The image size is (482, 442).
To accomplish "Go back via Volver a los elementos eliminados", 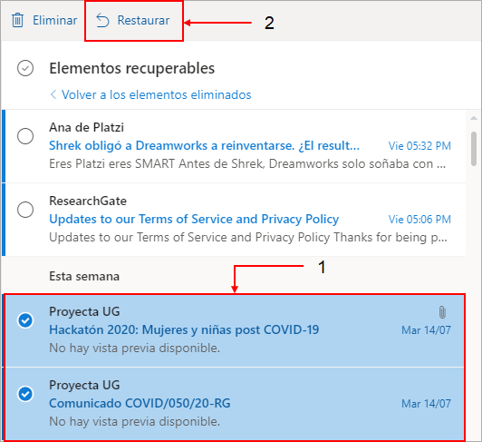I will (157, 94).
